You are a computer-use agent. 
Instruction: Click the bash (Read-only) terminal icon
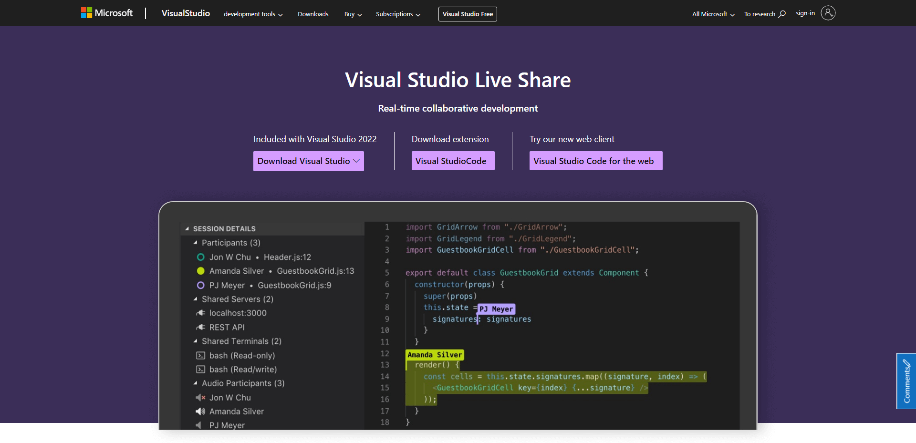[201, 355]
